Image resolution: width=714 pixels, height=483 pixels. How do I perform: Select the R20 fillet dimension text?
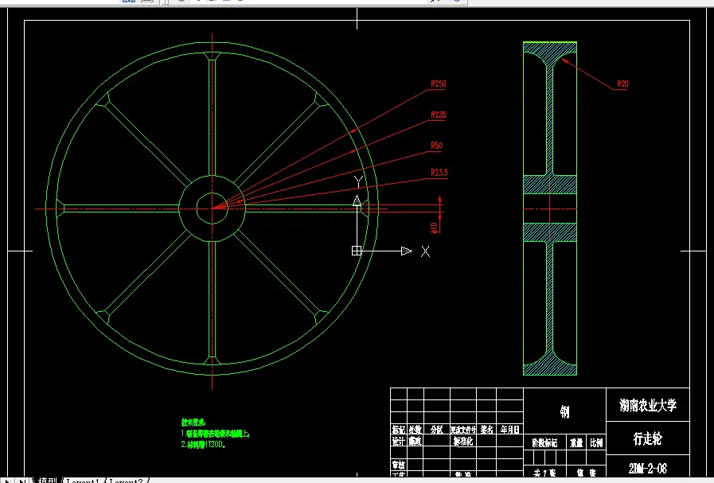[x=622, y=84]
